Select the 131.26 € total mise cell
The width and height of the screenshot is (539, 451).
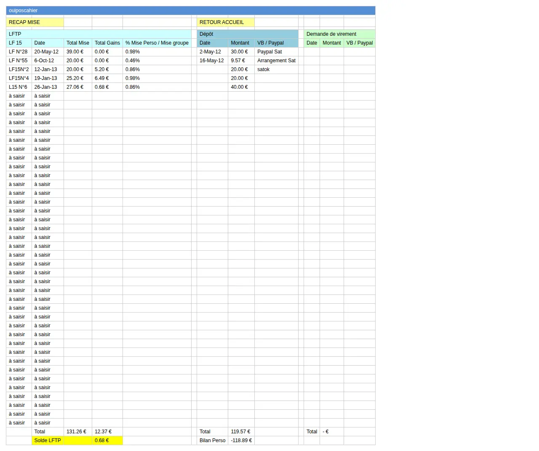(x=78, y=432)
